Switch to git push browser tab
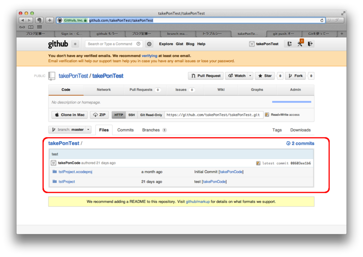363x257 pixels. tap(284, 34)
